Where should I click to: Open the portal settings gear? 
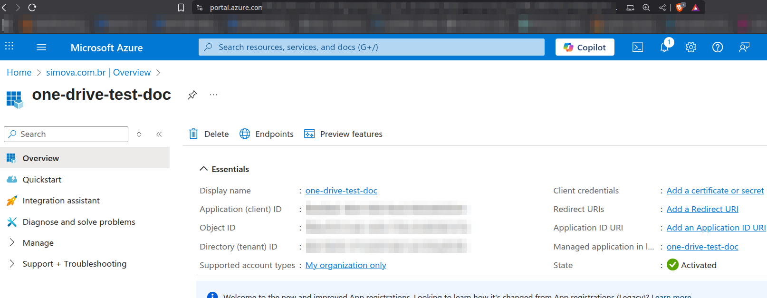coord(691,47)
